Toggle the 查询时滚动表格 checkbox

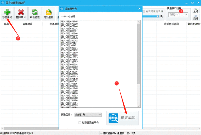pos(144,12)
